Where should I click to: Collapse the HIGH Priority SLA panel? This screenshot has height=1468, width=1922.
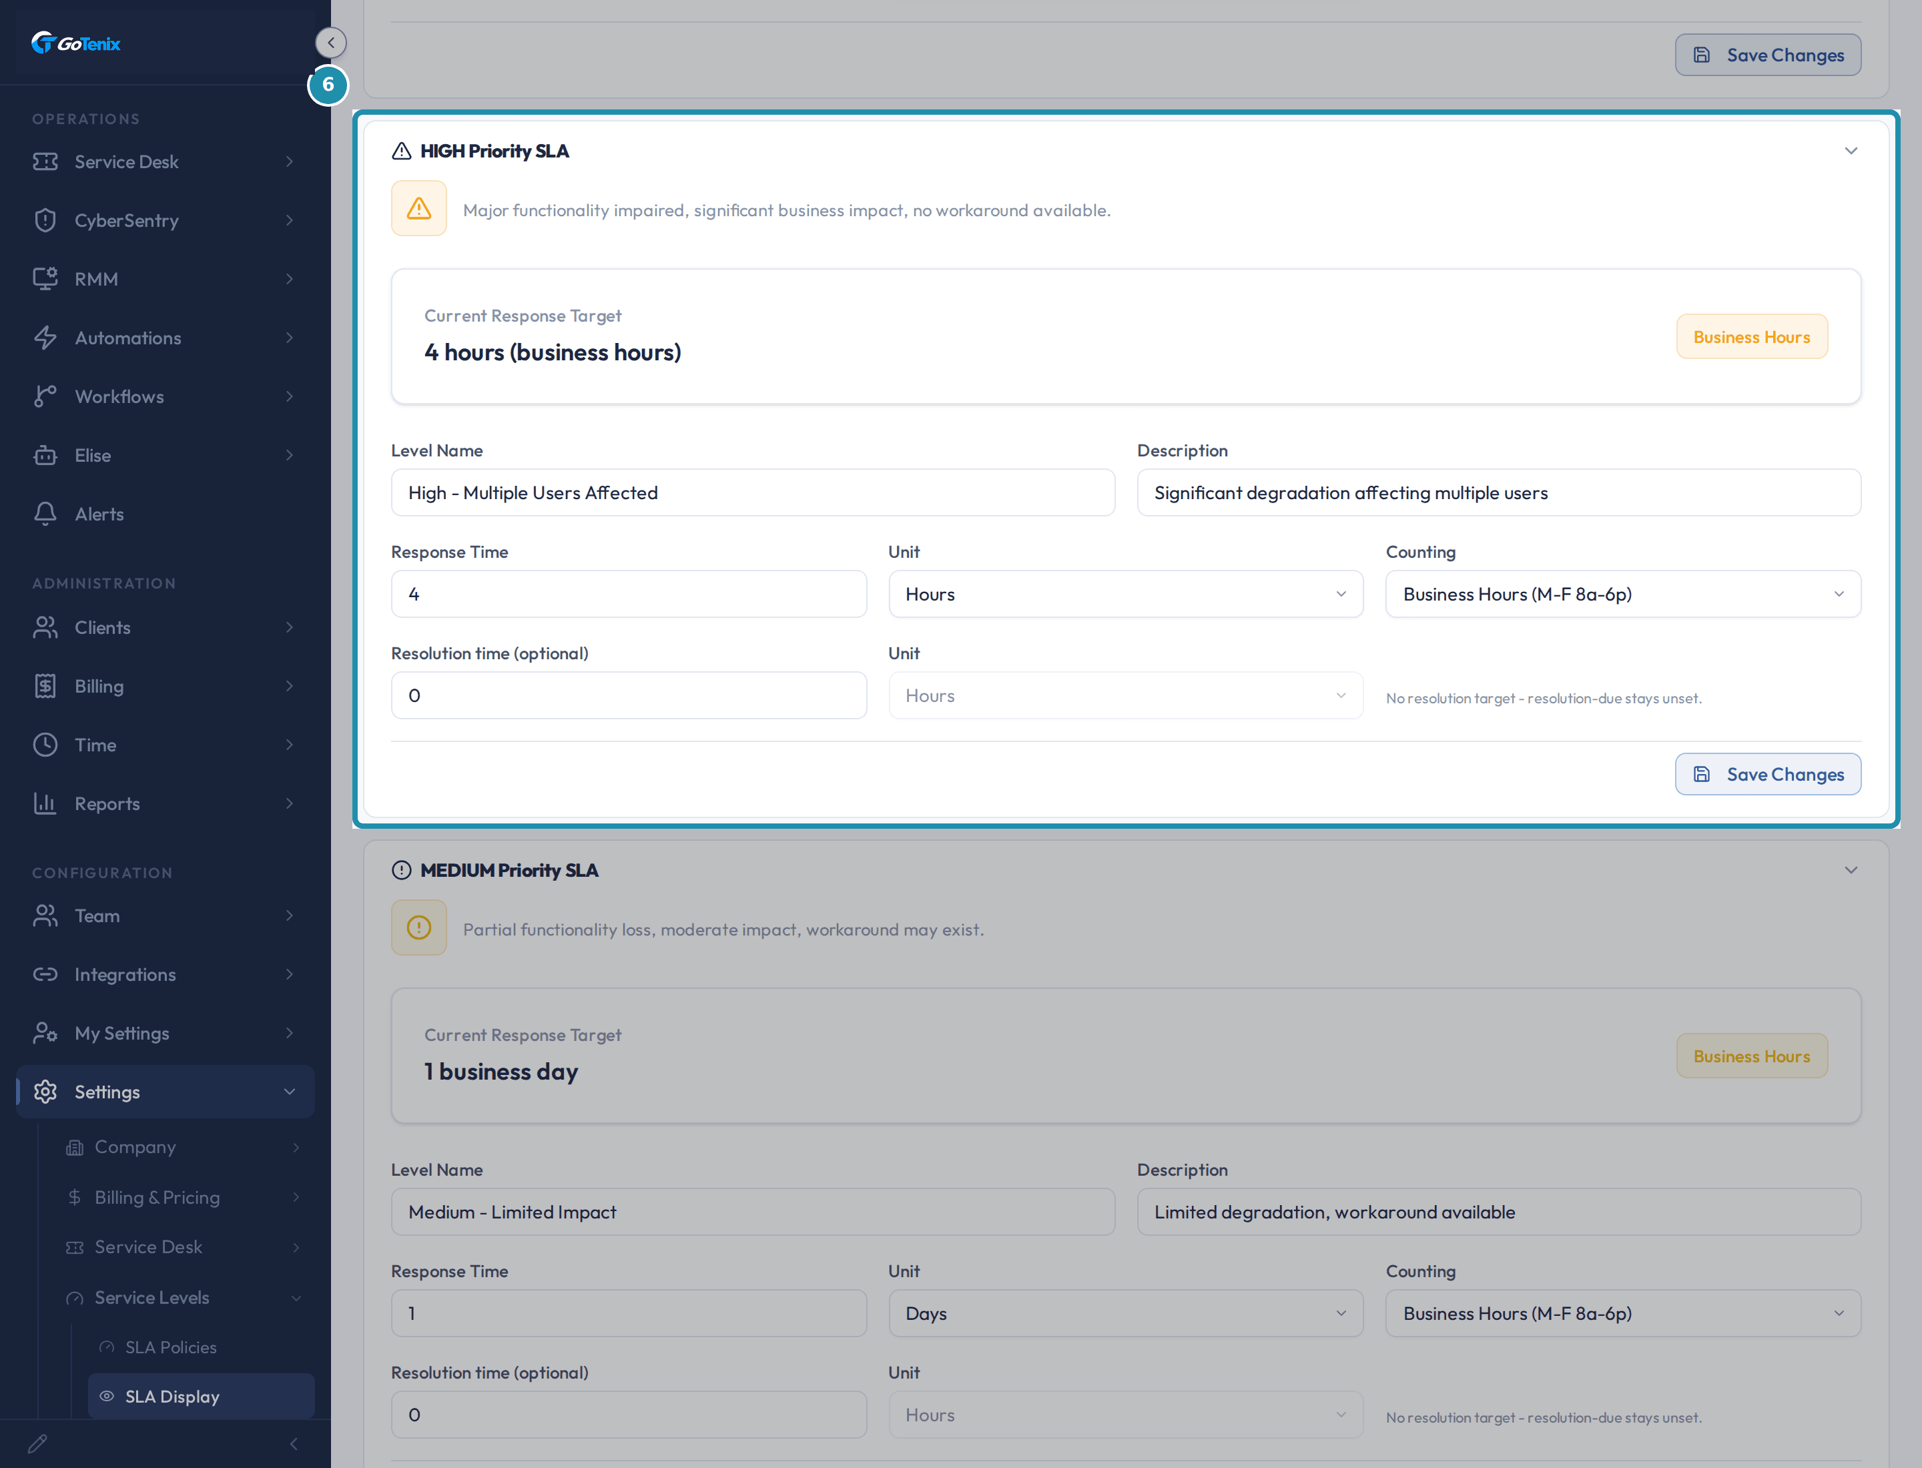(x=1851, y=151)
